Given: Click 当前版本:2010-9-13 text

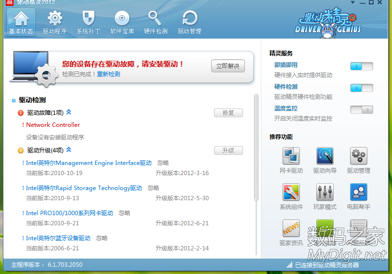Looking at the screenshot, I should click(53, 198).
